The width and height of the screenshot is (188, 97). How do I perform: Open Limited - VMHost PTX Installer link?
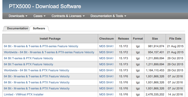pyautogui.click(x=24, y=94)
